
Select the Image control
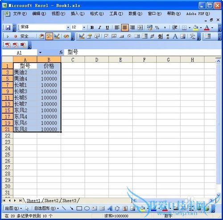(183, 36)
